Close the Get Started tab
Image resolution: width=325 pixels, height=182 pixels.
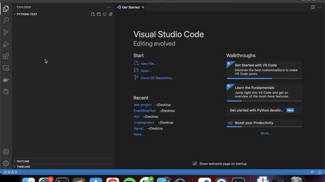pos(143,7)
